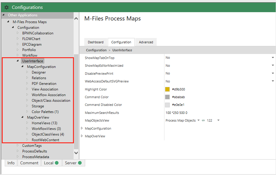Viewport: 276px width, 175px height.
Task: Switch to the Advanced tab
Action: pyautogui.click(x=146, y=42)
